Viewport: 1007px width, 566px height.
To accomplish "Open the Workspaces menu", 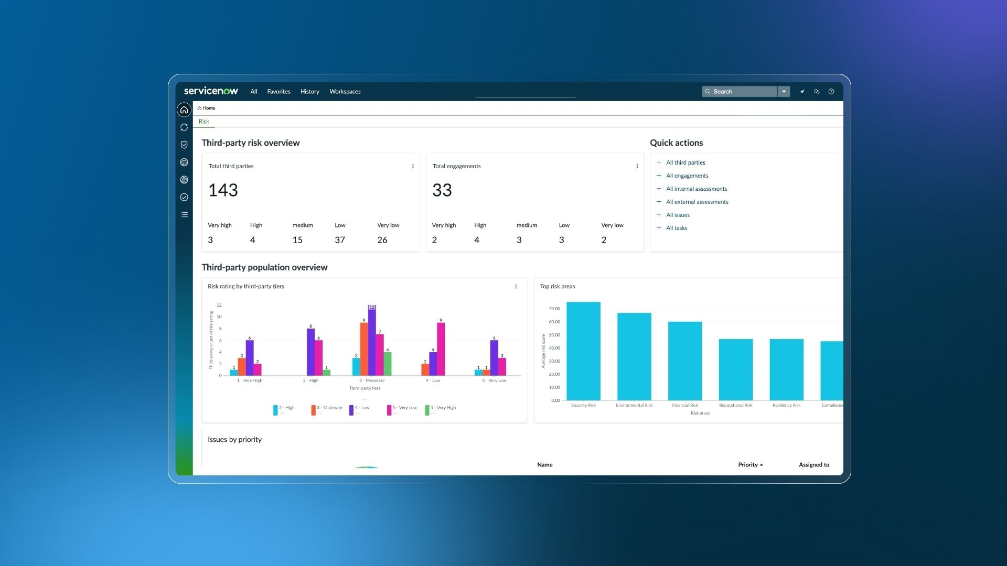I will (x=345, y=92).
